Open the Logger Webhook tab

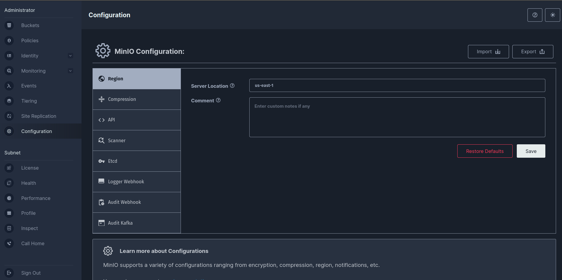(137, 182)
